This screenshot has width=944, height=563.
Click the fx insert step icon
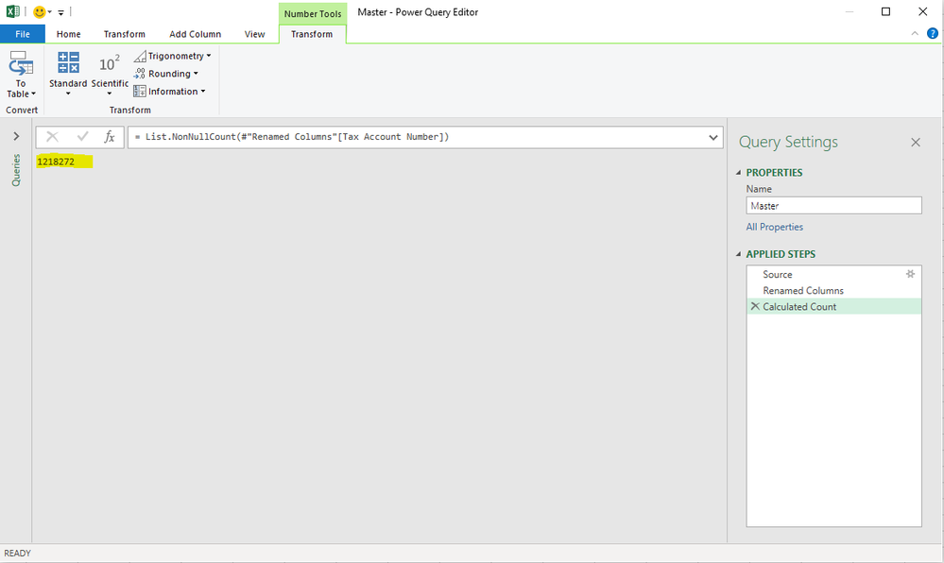(x=109, y=137)
